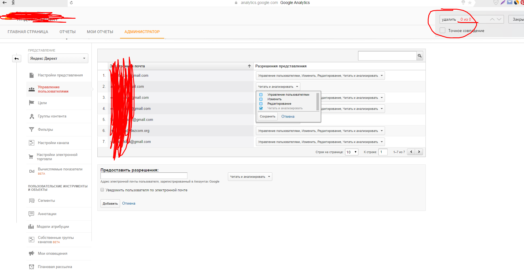Select the АДМИНИСТРАТОР tab
524x272 pixels.
click(142, 32)
